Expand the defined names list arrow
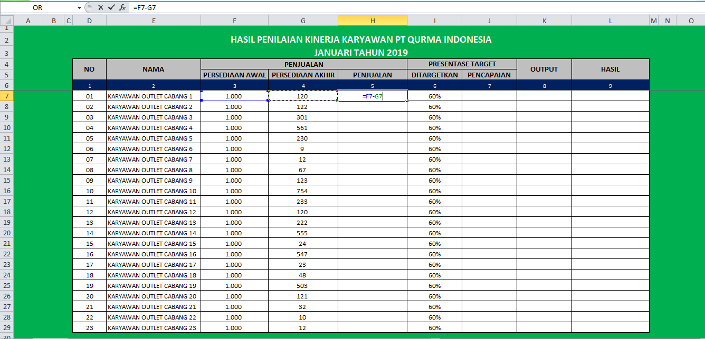The width and height of the screenshot is (705, 339). pyautogui.click(x=79, y=7)
